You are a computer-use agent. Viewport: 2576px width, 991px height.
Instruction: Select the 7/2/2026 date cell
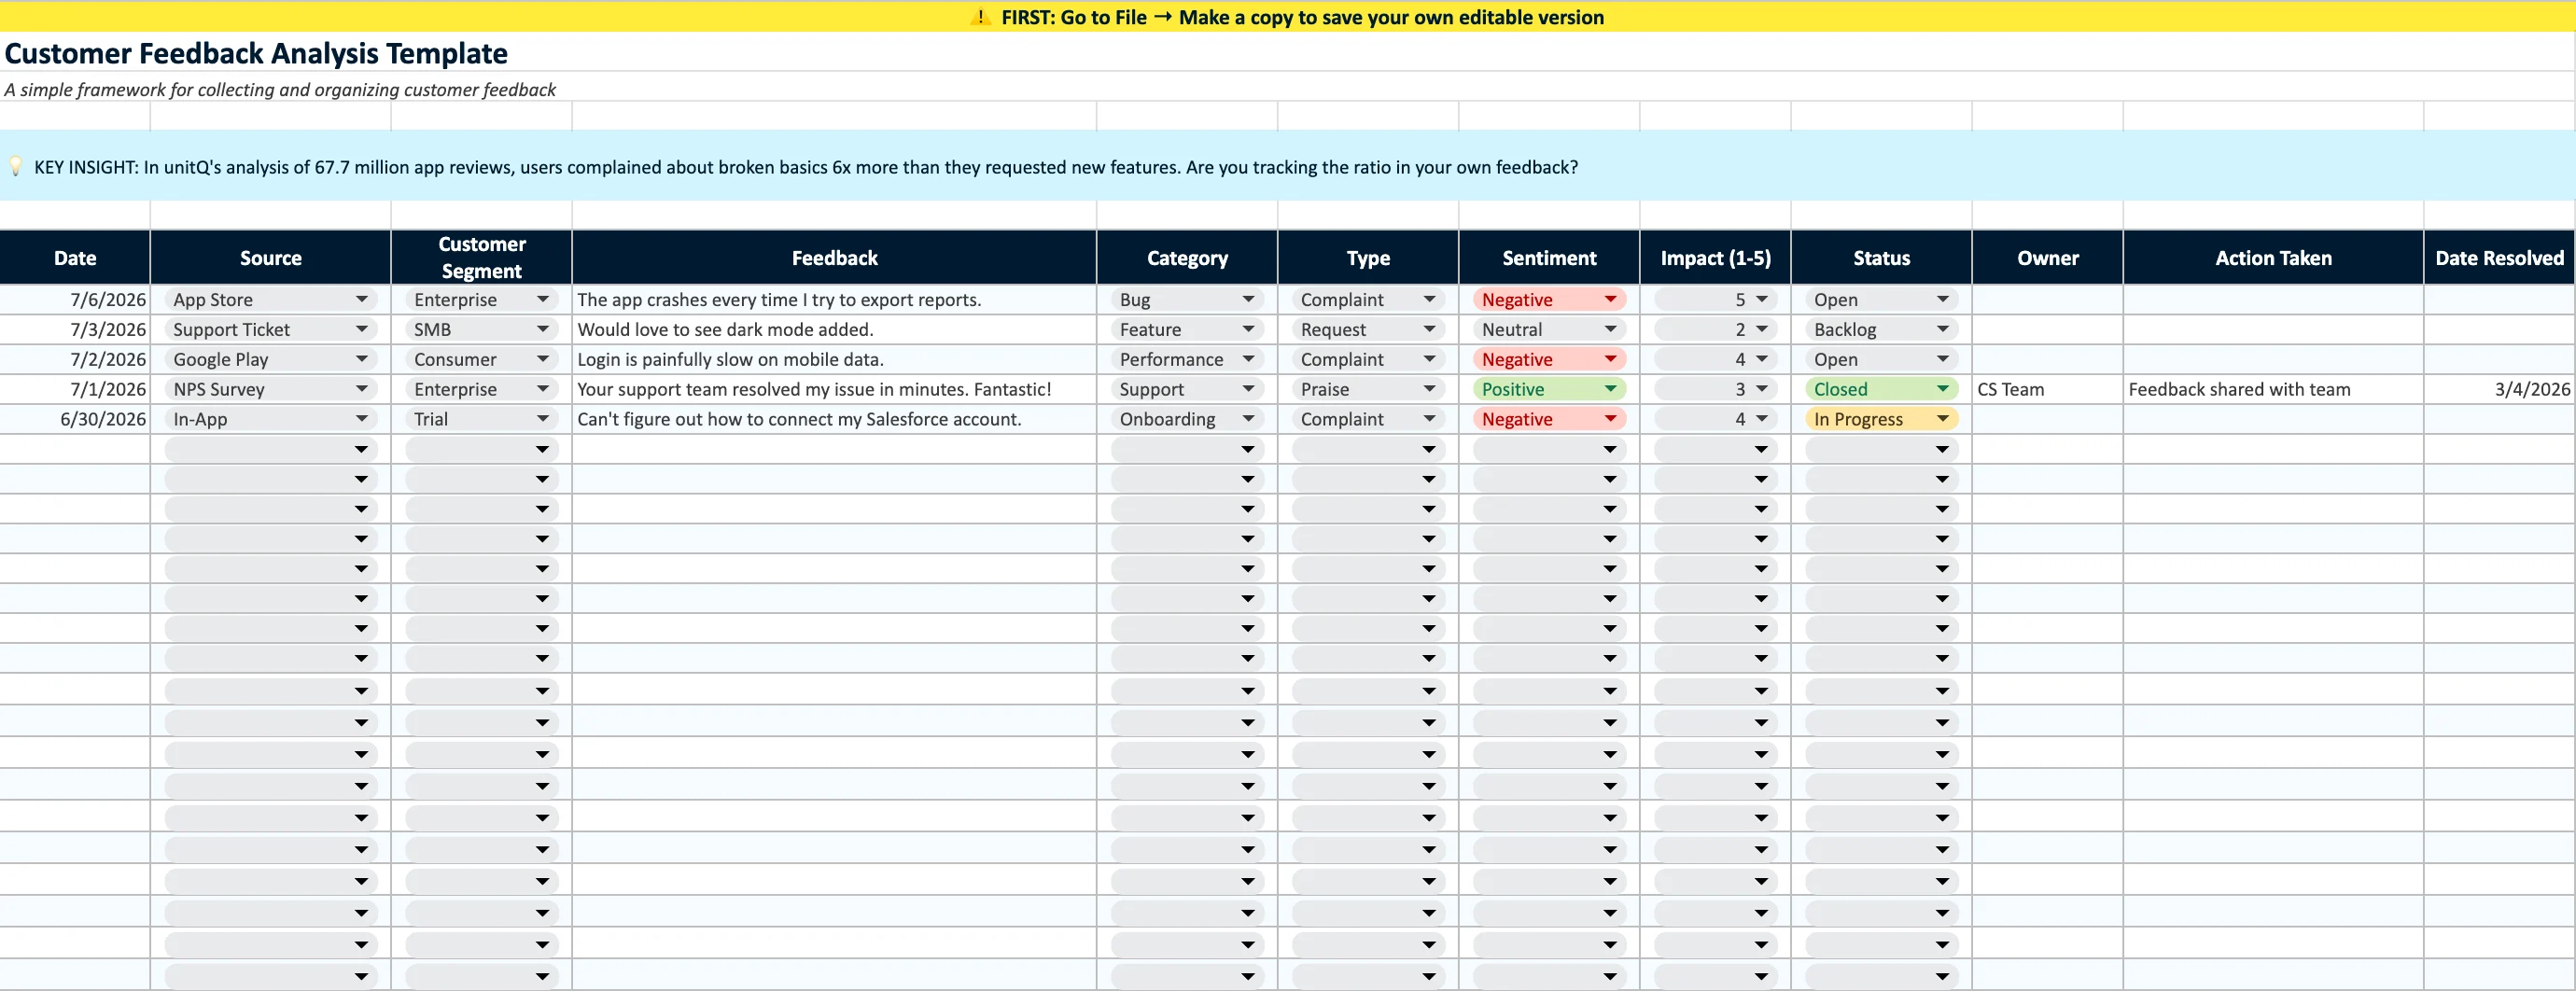click(x=75, y=359)
